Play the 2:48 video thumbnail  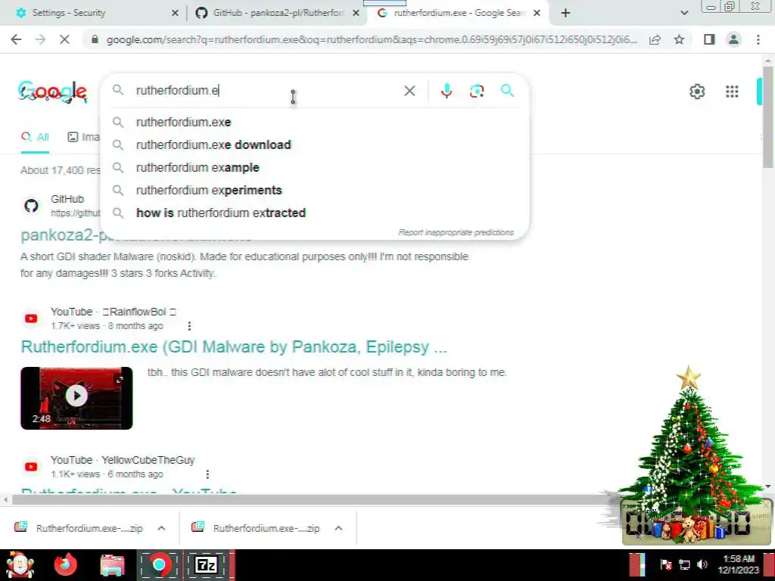pos(76,398)
